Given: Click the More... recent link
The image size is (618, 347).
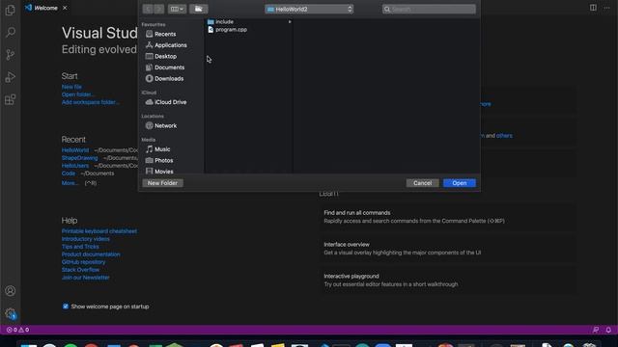Looking at the screenshot, I should click(x=70, y=183).
